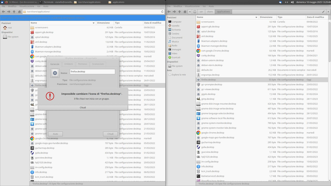Click Chiudi at the bottom of properties dialog
This screenshot has height=186, width=331.
pos(110,134)
